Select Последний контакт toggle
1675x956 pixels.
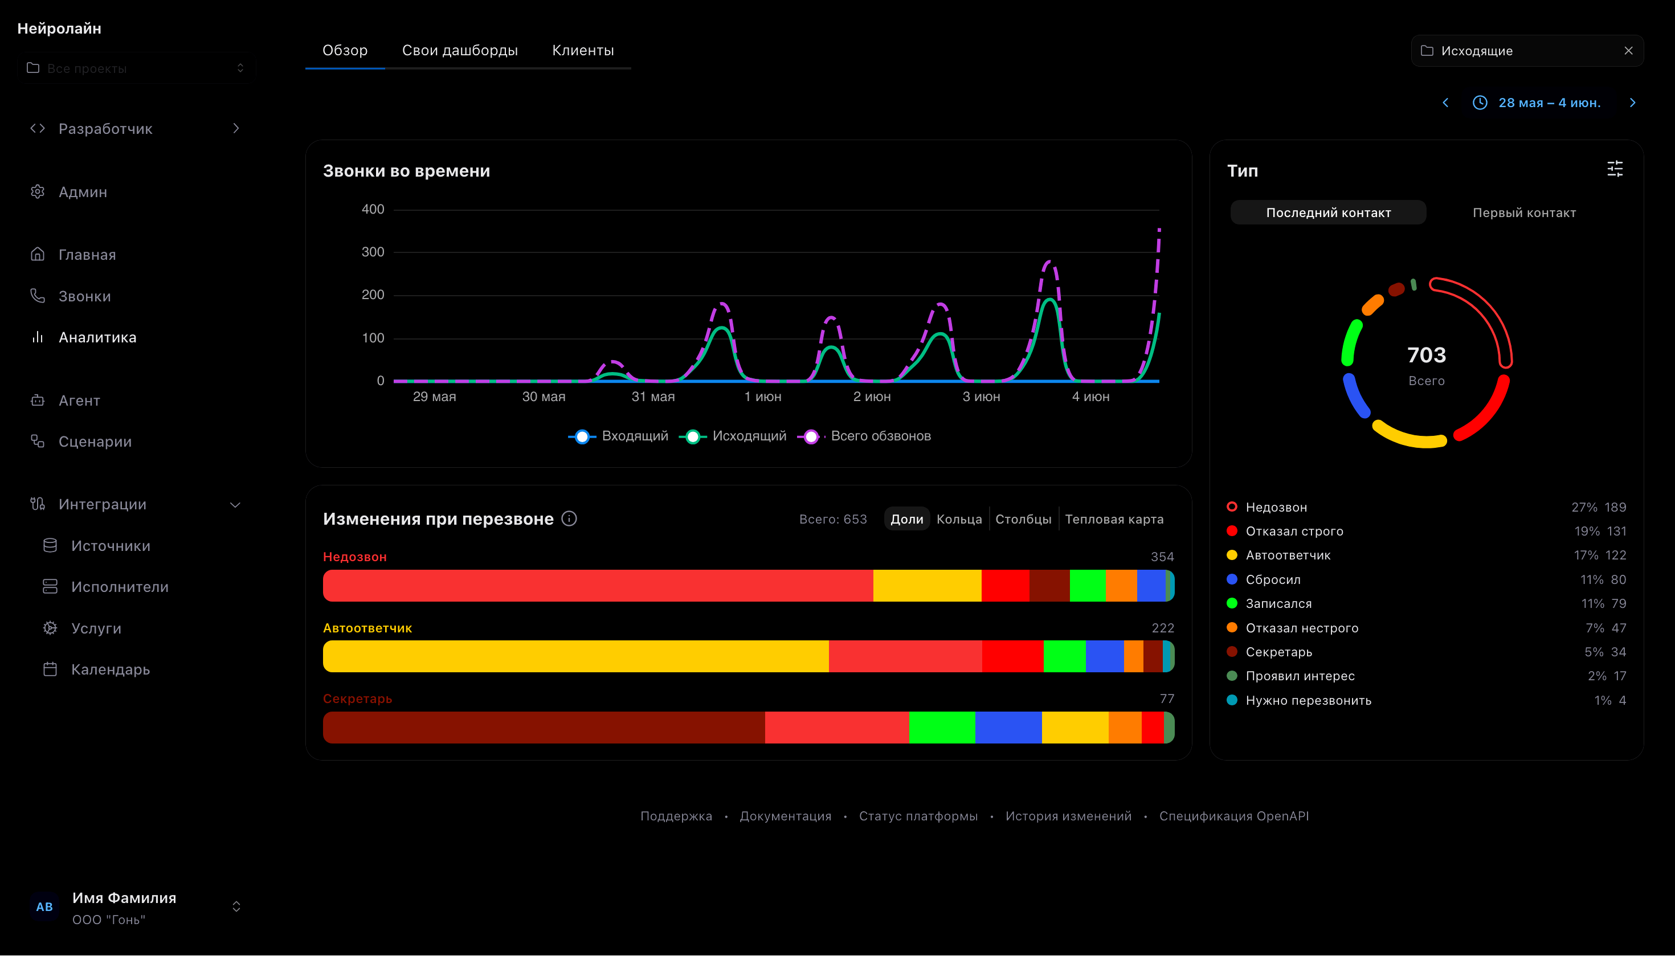pos(1328,213)
